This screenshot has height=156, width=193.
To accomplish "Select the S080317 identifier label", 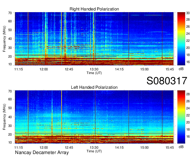I will [167, 81].
